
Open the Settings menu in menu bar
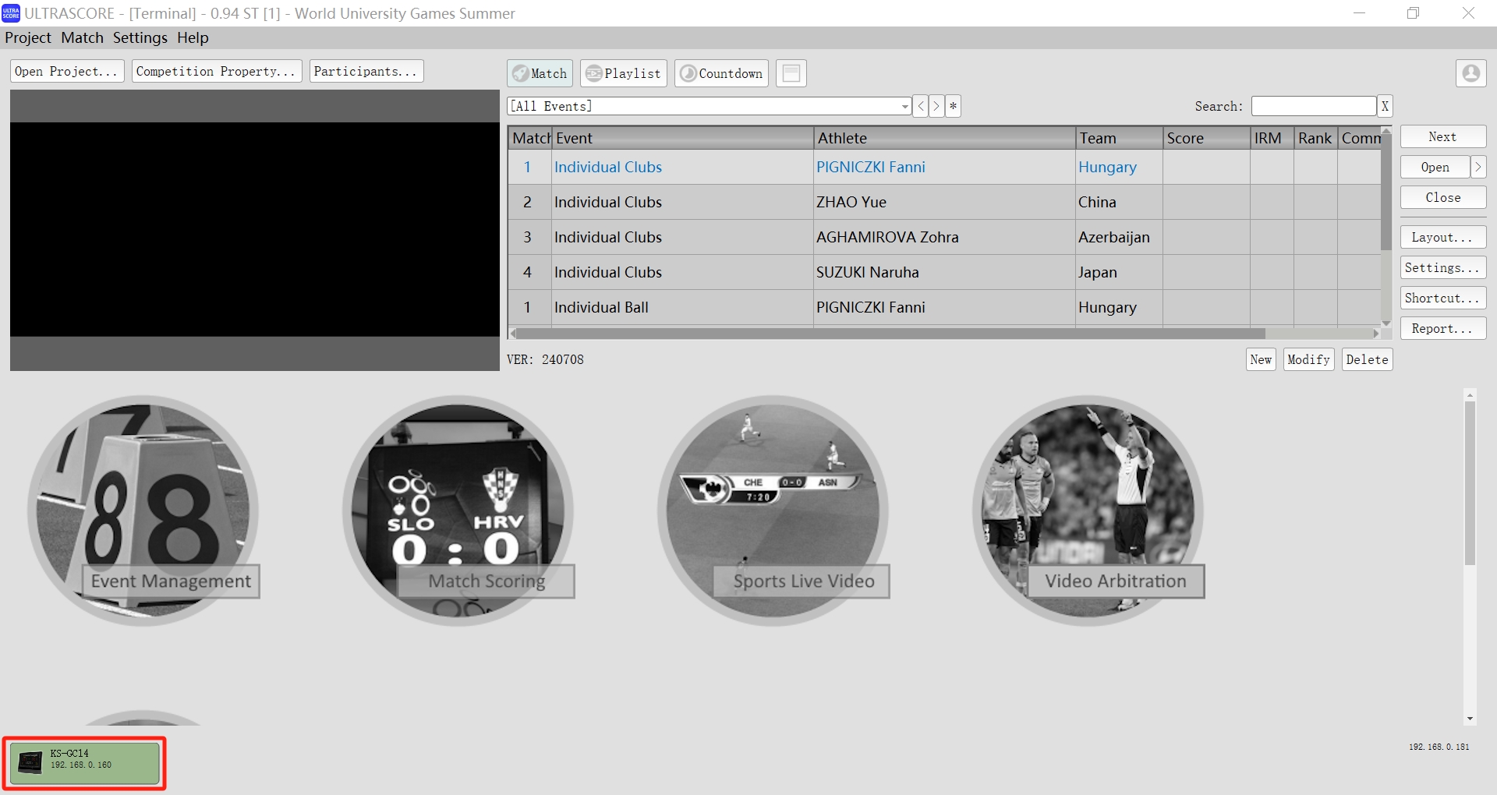(140, 37)
